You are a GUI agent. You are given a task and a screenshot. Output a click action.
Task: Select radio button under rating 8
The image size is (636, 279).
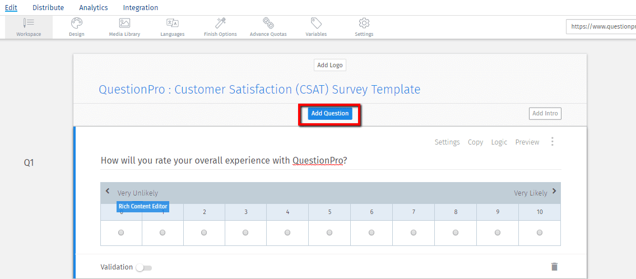point(456,232)
